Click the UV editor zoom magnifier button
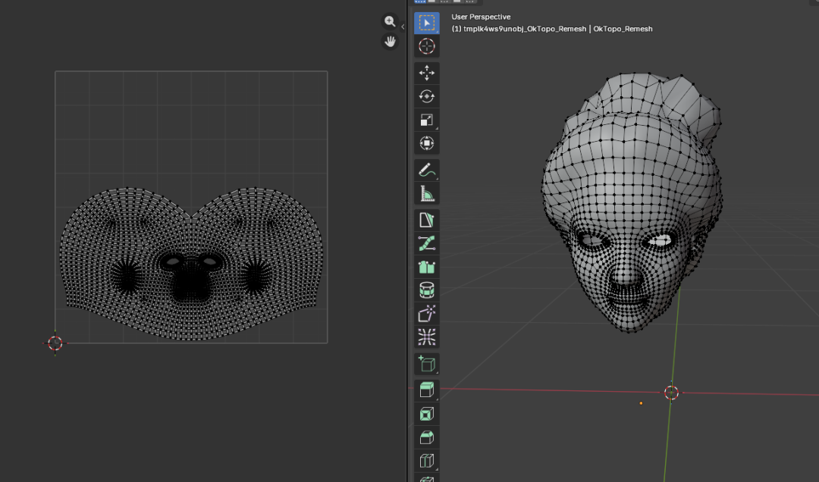The image size is (819, 482). click(x=390, y=22)
